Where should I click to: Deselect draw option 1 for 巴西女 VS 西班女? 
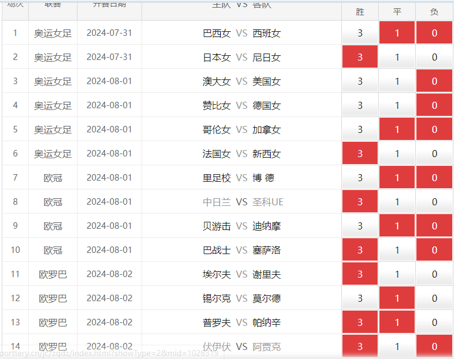tap(397, 33)
